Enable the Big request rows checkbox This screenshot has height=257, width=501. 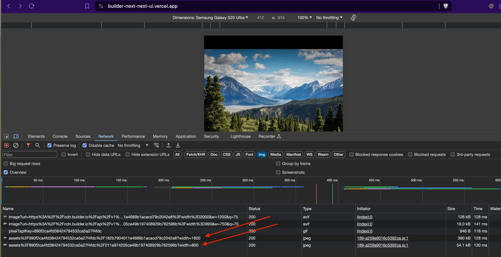(6, 164)
